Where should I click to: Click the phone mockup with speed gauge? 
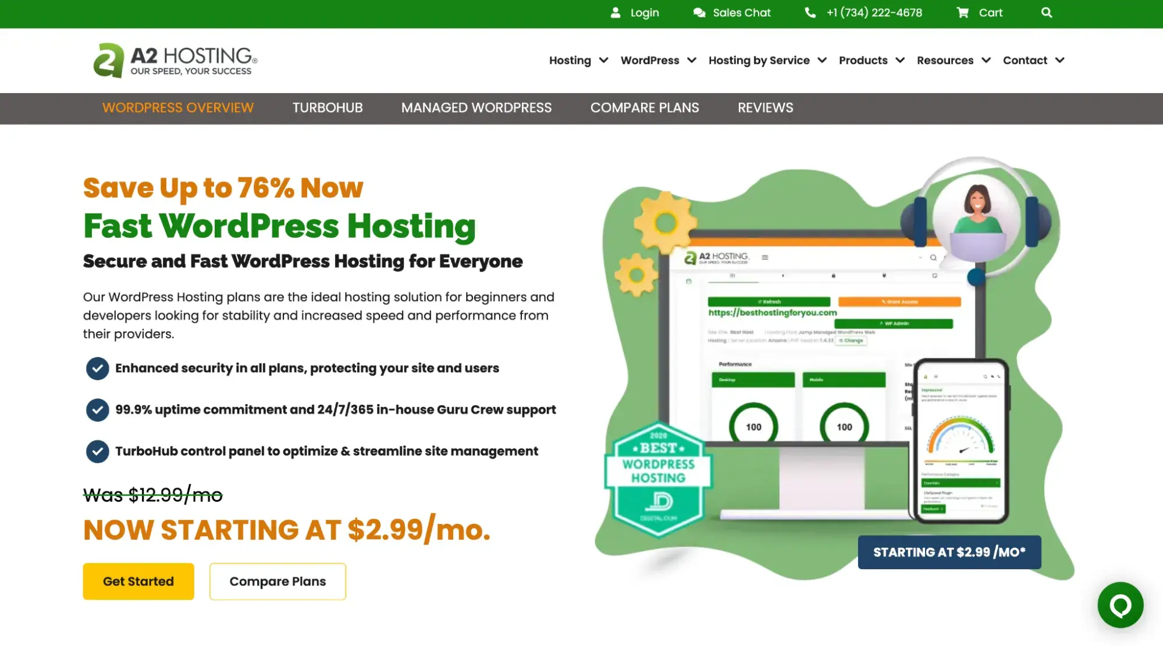click(961, 441)
